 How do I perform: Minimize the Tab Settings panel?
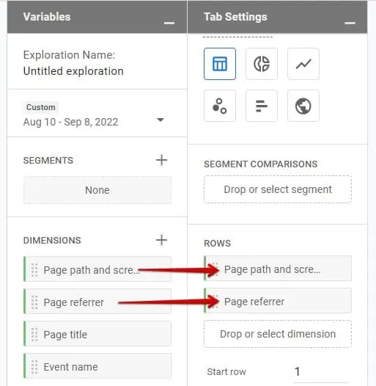click(x=350, y=23)
